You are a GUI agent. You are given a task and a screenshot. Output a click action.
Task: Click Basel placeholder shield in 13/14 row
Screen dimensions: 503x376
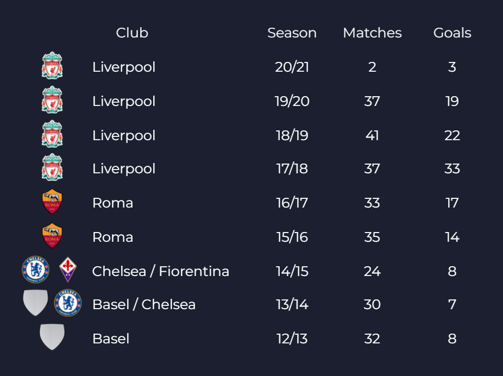click(35, 303)
